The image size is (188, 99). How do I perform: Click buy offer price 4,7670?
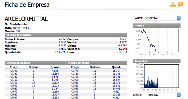13,92
